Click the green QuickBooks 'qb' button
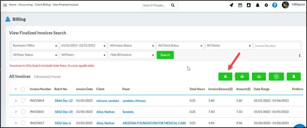307x128 pixels. pyautogui.click(x=259, y=76)
